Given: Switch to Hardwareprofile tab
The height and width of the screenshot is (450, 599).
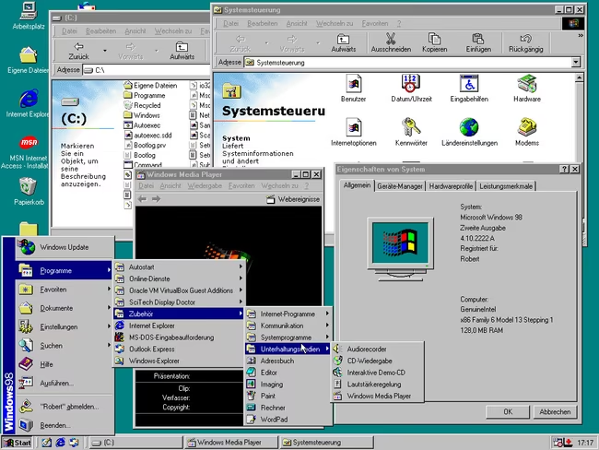Looking at the screenshot, I should 451,186.
